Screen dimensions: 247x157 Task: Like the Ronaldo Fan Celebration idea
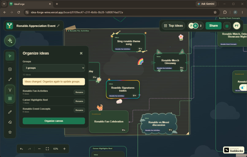click(123, 130)
